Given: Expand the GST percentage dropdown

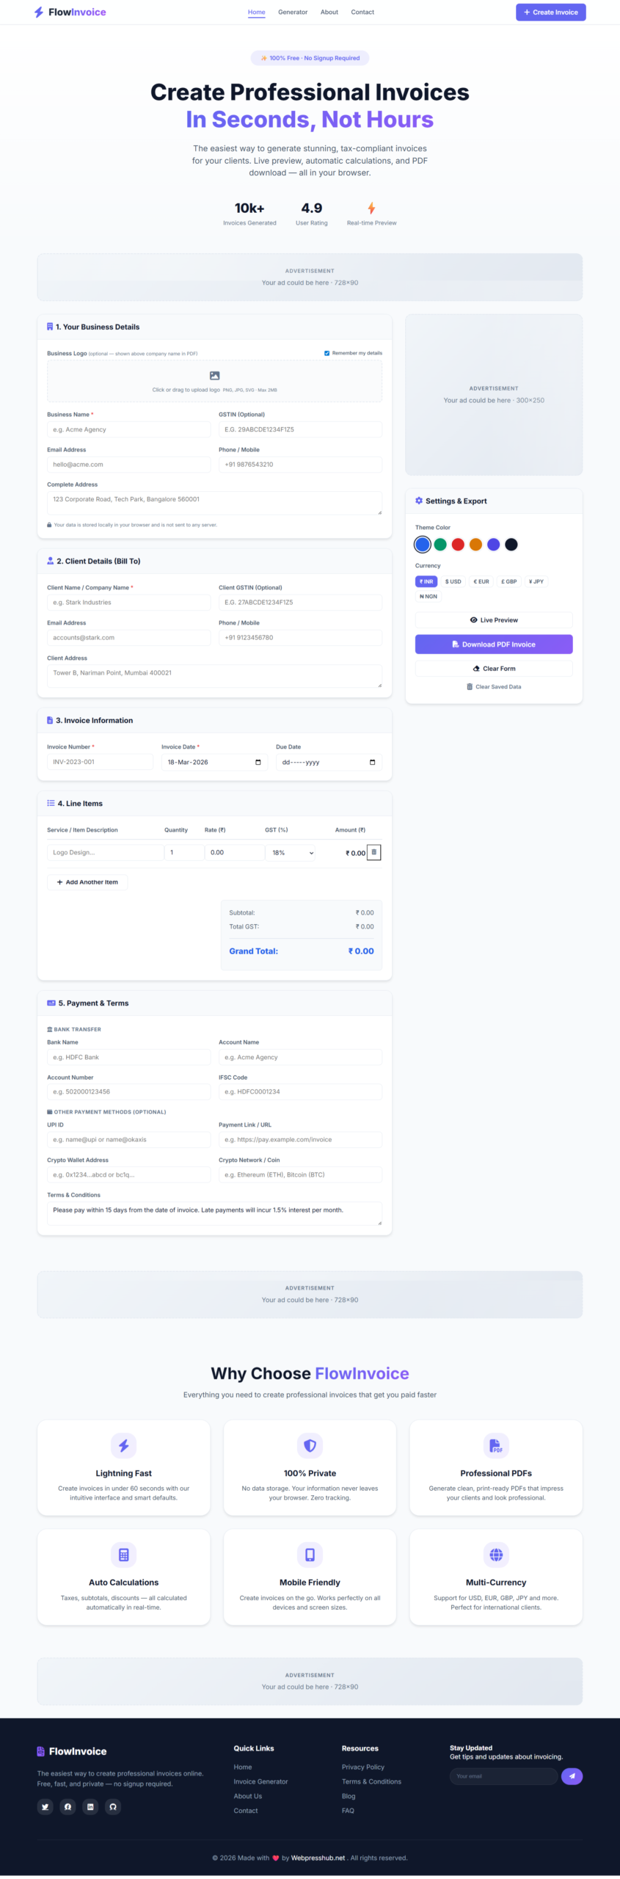Looking at the screenshot, I should point(293,853).
